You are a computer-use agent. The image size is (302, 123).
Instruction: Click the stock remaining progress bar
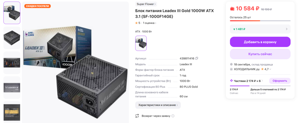click(x=260, y=21)
